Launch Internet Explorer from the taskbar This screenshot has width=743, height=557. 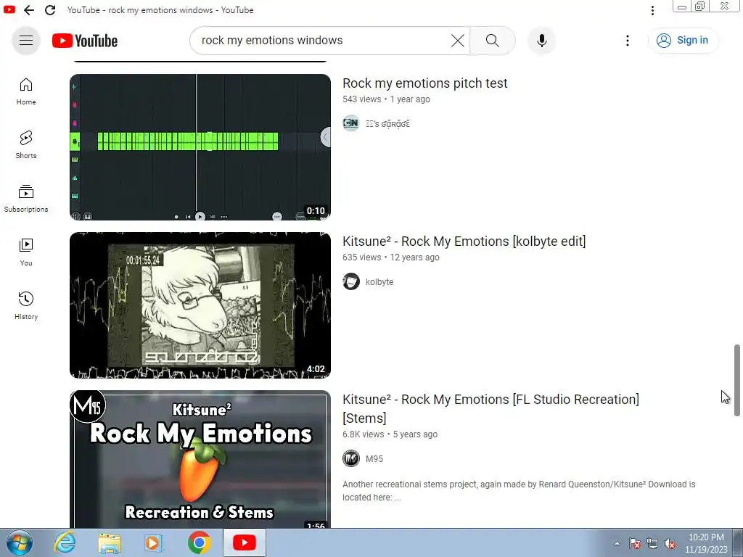click(65, 542)
